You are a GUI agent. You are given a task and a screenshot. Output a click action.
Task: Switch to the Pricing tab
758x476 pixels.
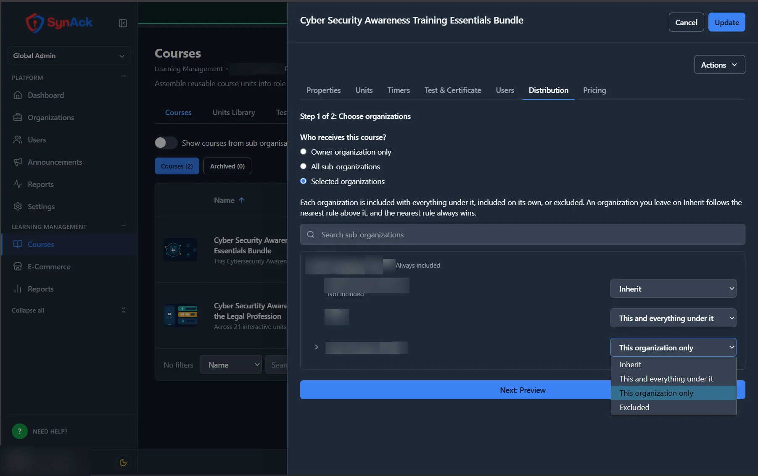(594, 90)
